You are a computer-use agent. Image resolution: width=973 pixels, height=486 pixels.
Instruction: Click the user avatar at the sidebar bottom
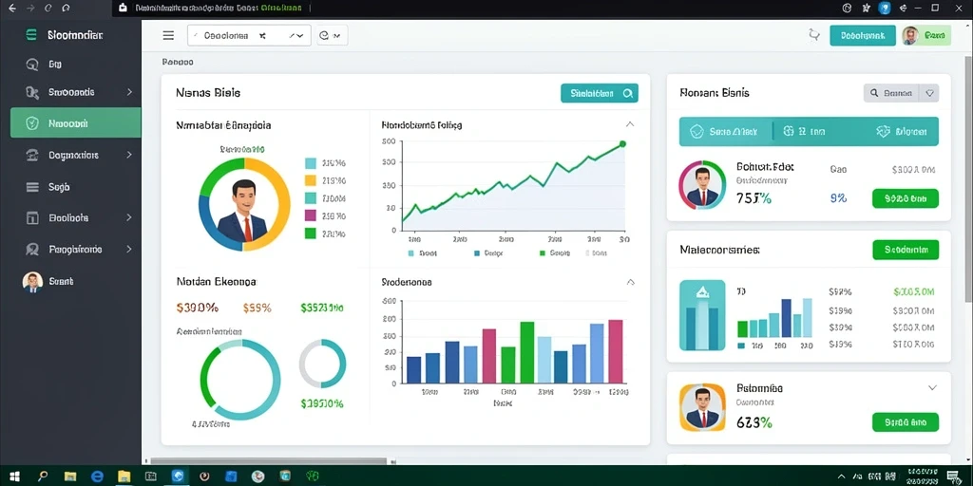33,281
